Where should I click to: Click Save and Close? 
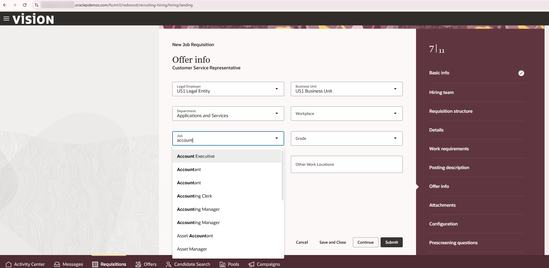(333, 242)
